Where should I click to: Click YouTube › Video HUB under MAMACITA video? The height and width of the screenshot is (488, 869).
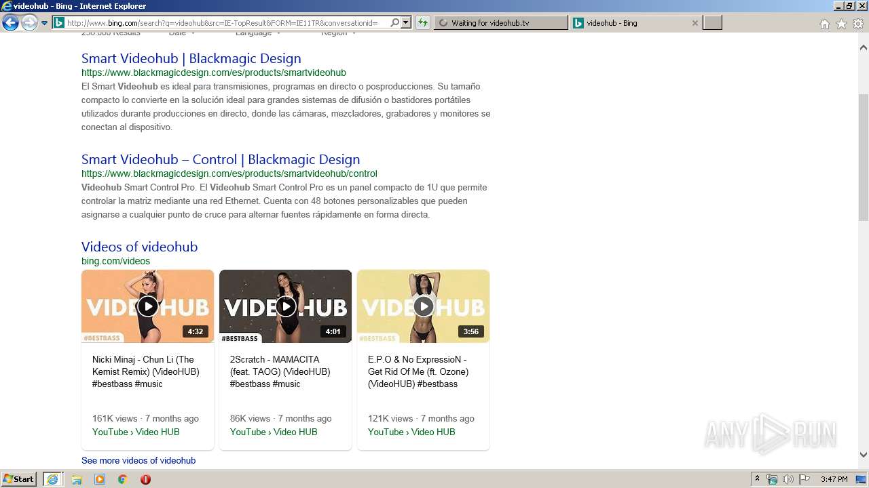[x=274, y=432]
